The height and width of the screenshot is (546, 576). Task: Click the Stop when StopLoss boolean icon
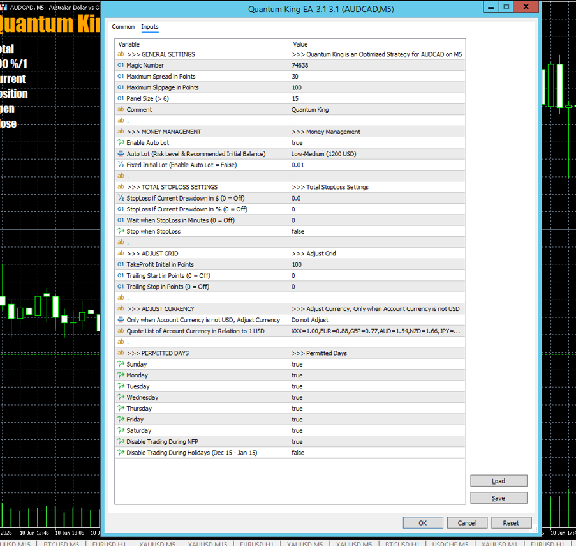(x=121, y=231)
